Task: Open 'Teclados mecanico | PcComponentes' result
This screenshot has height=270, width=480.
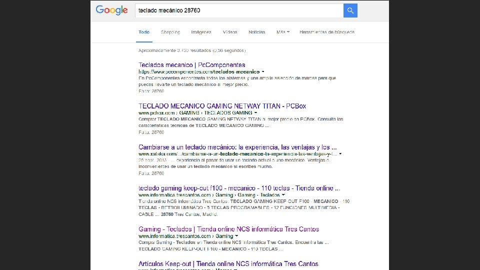Action: (x=191, y=65)
